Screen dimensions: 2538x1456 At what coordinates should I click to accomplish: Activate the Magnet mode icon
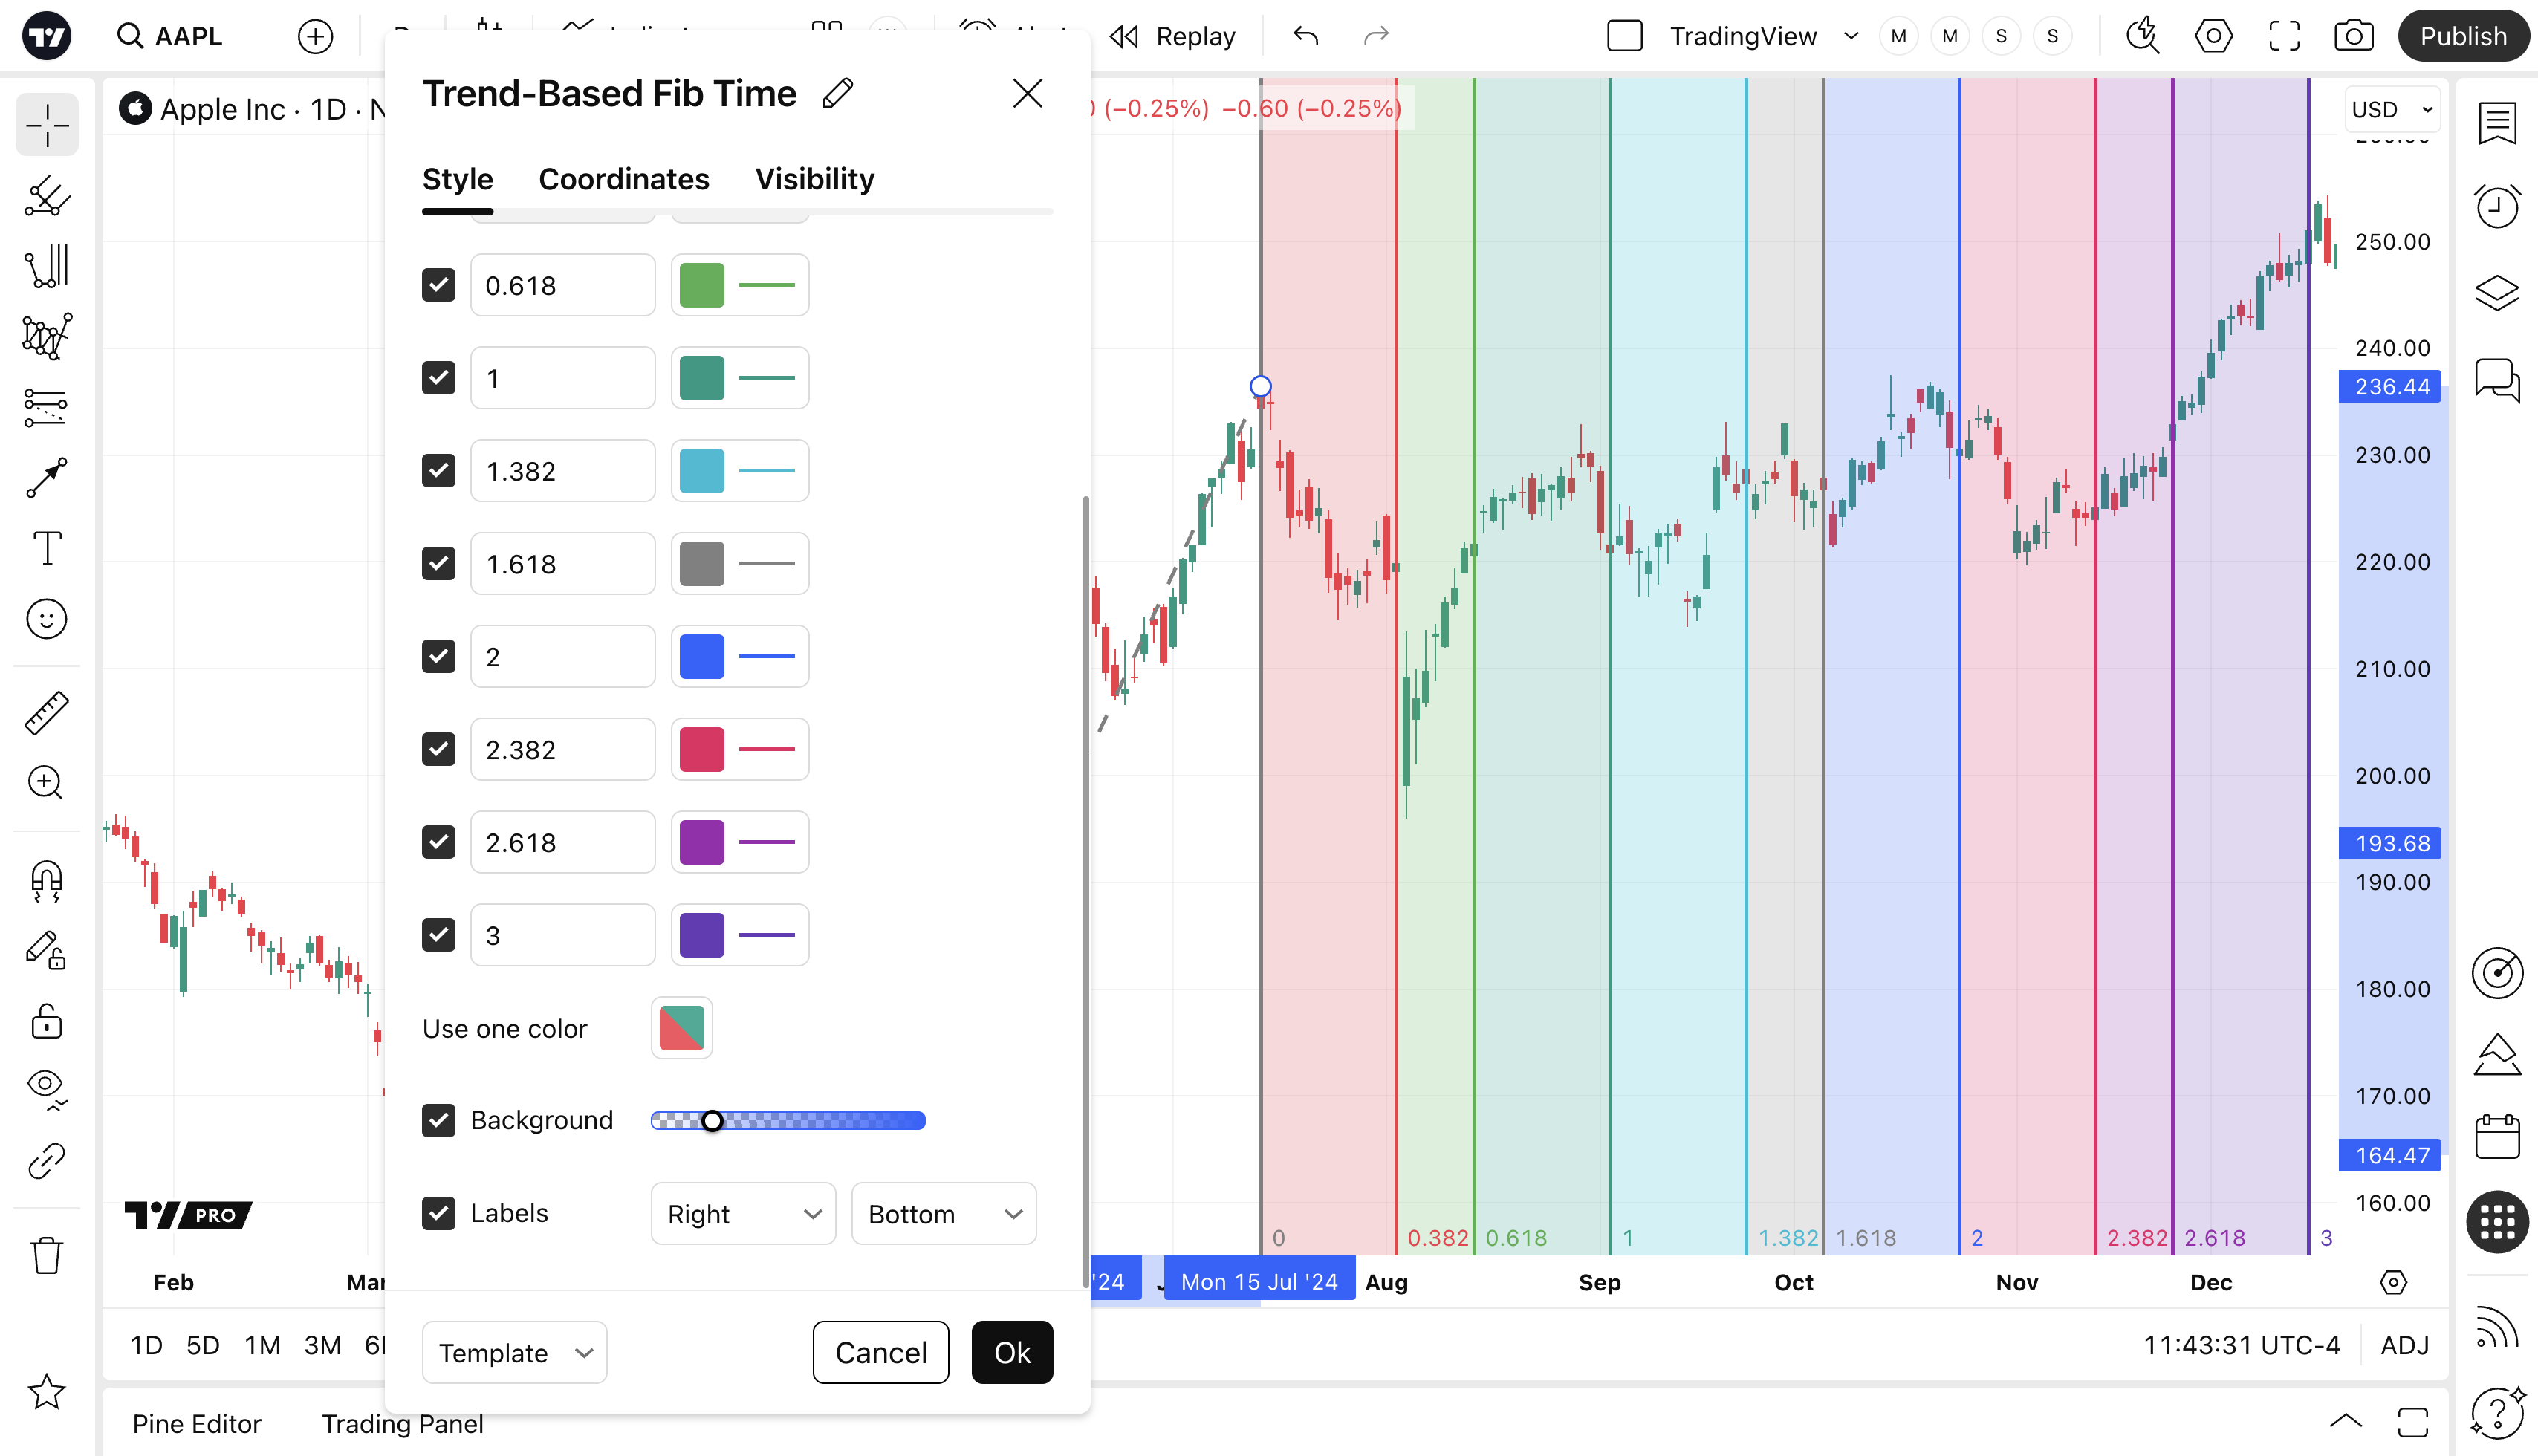tap(47, 881)
